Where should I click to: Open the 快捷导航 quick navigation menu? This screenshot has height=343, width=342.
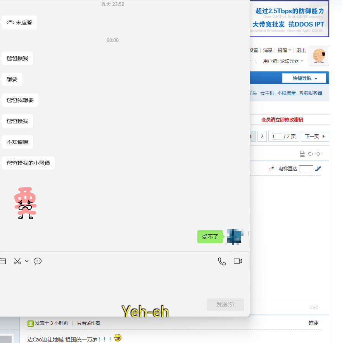(x=304, y=78)
